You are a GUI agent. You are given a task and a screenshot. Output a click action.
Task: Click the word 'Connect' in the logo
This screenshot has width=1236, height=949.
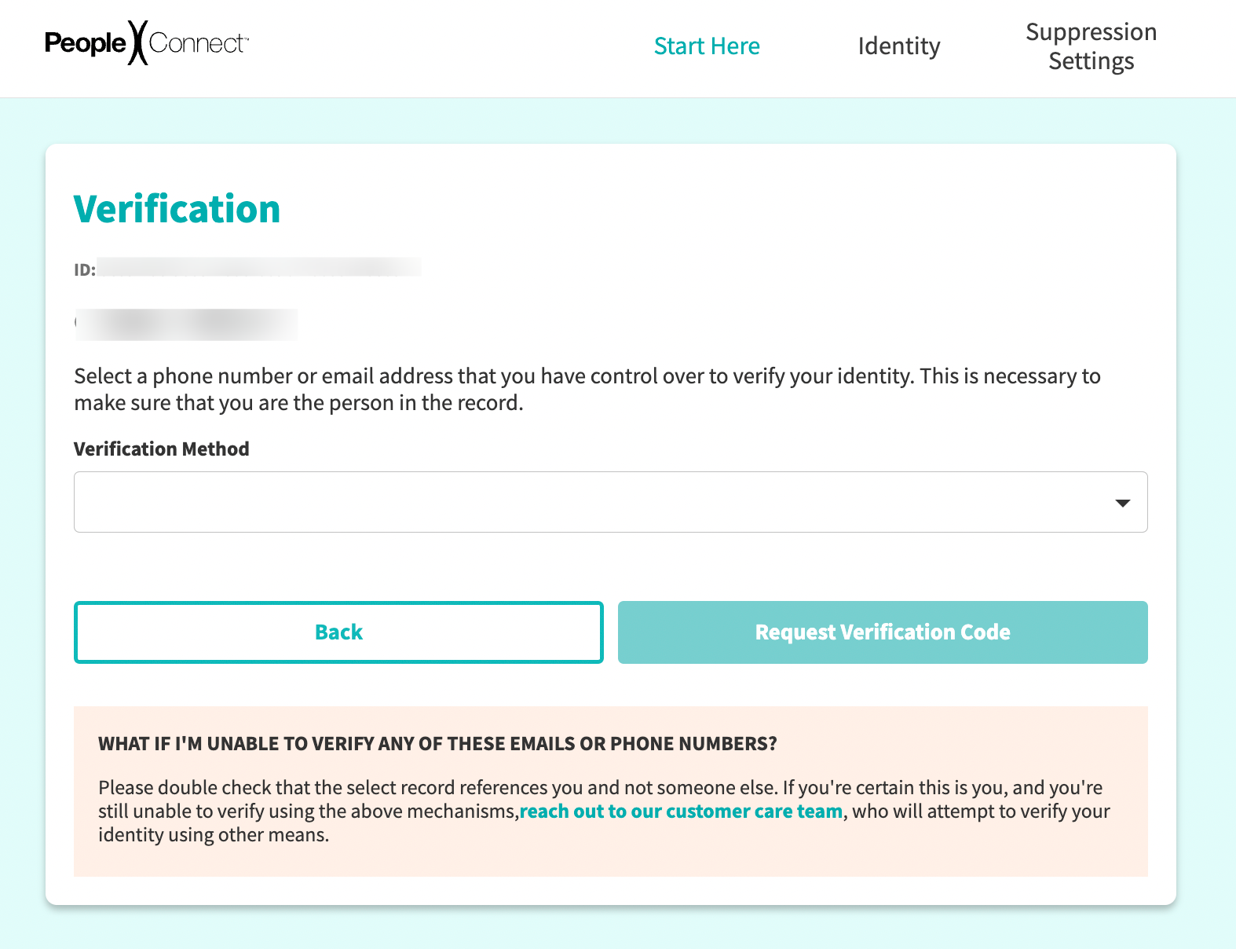click(197, 43)
